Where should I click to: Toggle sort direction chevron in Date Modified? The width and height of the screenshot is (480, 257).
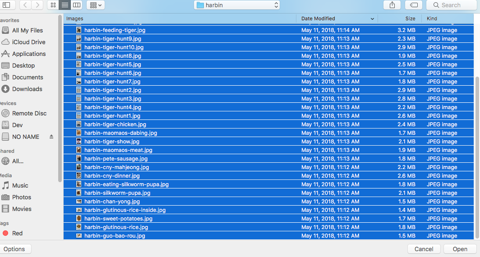tap(372, 18)
